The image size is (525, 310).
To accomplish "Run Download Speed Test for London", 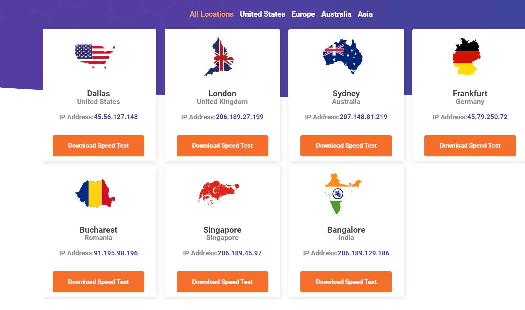I will point(222,146).
